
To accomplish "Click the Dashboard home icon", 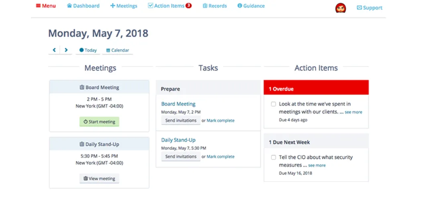I will pyautogui.click(x=69, y=6).
